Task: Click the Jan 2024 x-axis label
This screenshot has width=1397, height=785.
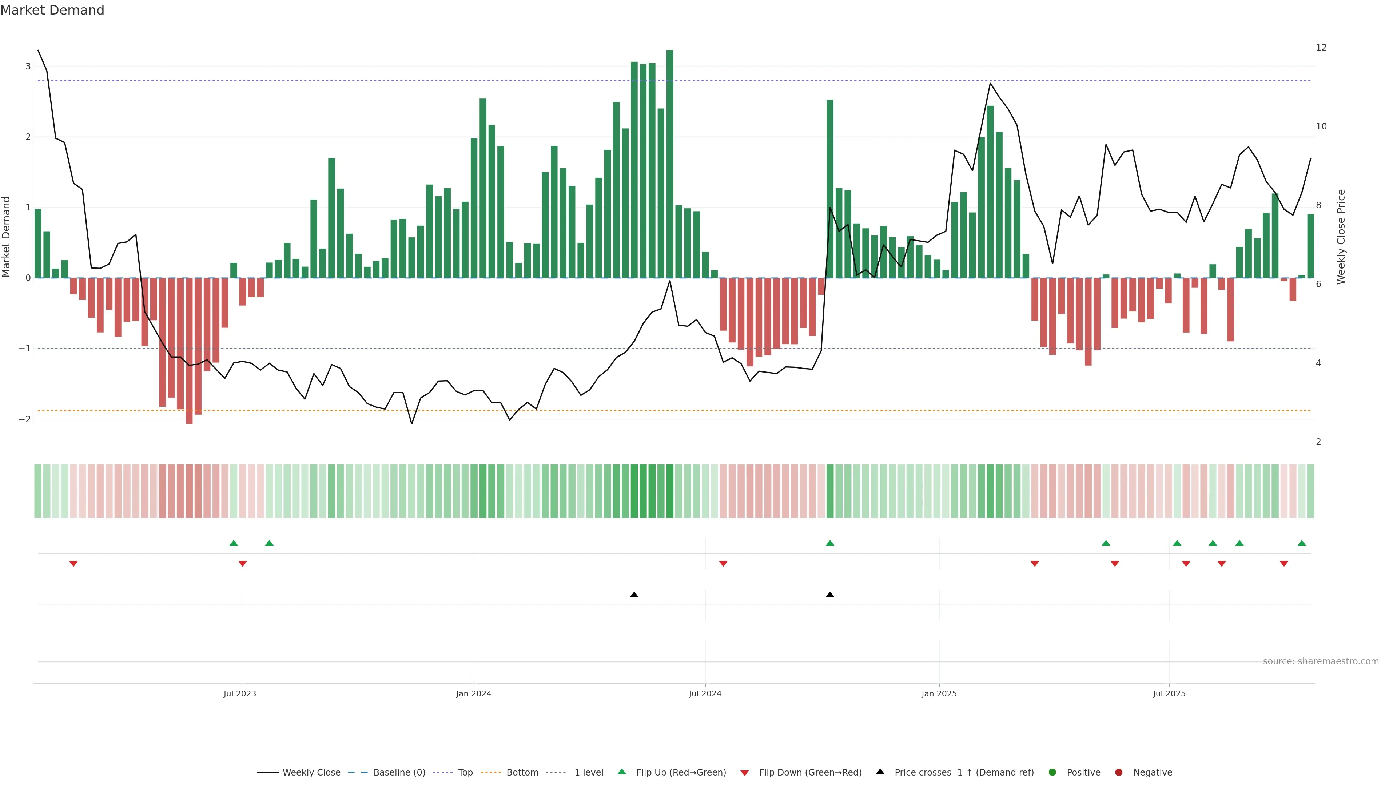Action: [473, 693]
